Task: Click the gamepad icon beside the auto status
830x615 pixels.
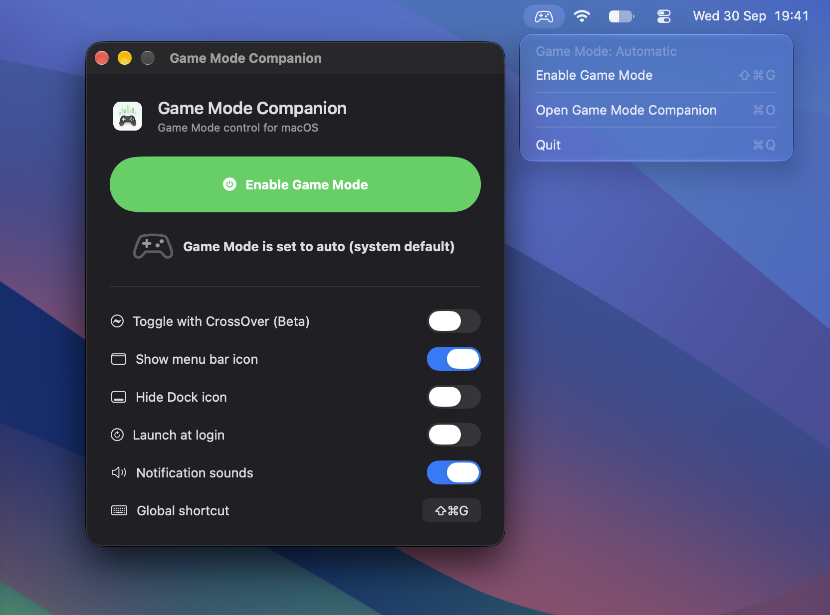Action: (x=153, y=246)
